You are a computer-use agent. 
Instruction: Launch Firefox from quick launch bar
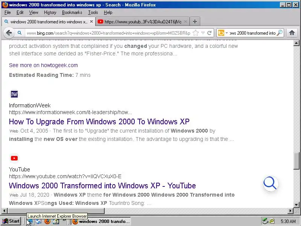pos(47,221)
